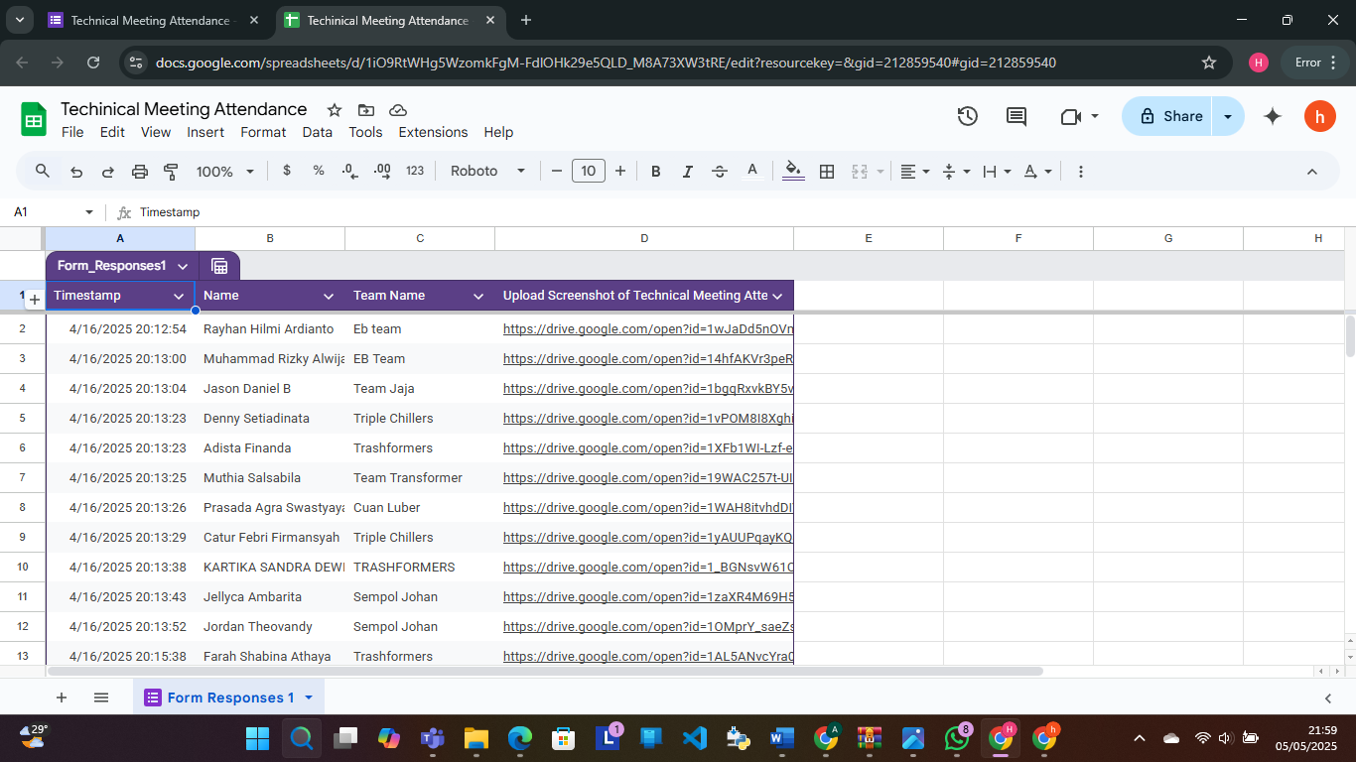Viewport: 1356px width, 762px height.
Task: Format as percent icon
Action: pyautogui.click(x=319, y=171)
